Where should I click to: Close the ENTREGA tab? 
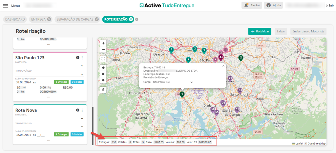[x=49, y=19]
